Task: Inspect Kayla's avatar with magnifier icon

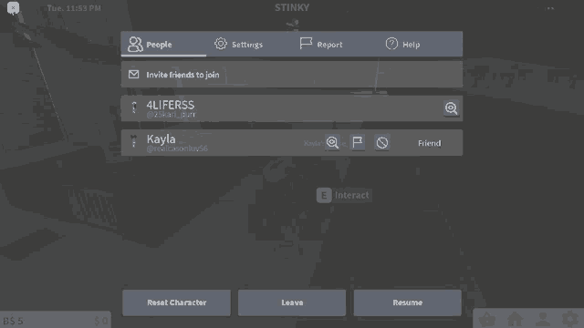Action: tap(332, 142)
